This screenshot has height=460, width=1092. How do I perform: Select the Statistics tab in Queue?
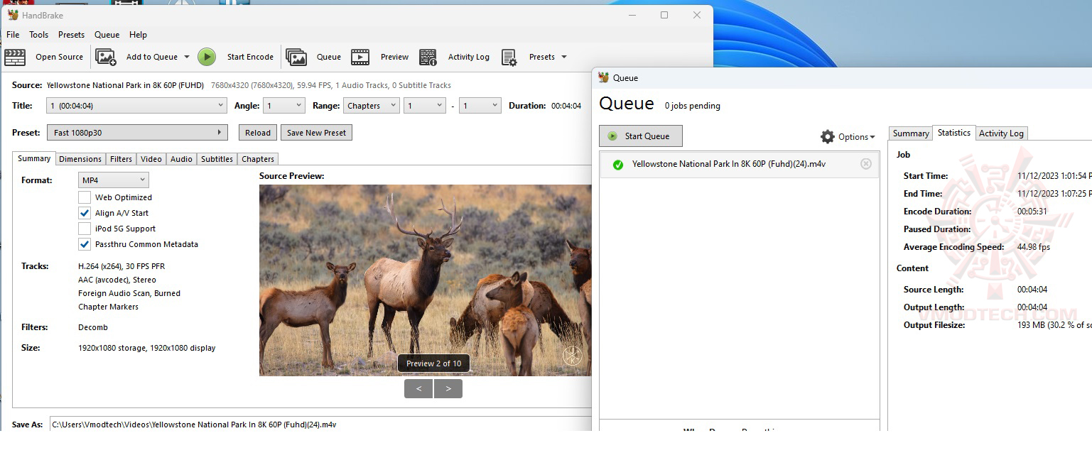[954, 133]
